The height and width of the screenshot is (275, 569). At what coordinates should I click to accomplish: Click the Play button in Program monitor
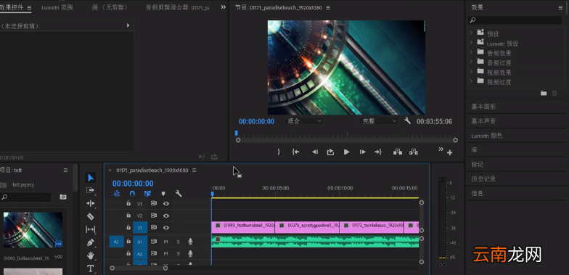[x=347, y=152]
